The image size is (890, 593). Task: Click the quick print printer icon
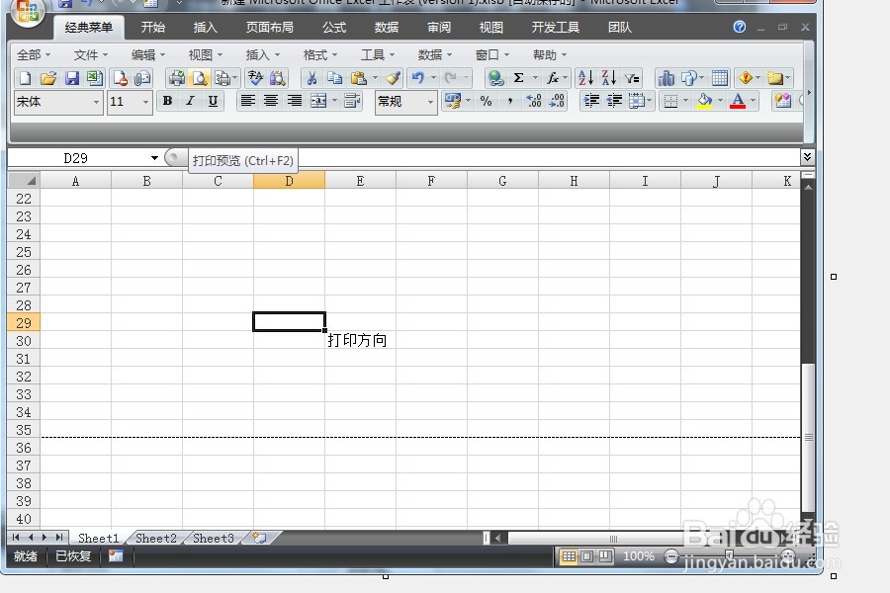[177, 78]
